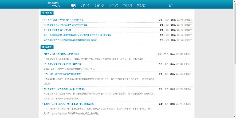The height and width of the screenshot is (118, 236).
Task: Switch to the 学校新闻 navigation tab
Action: point(113,6)
